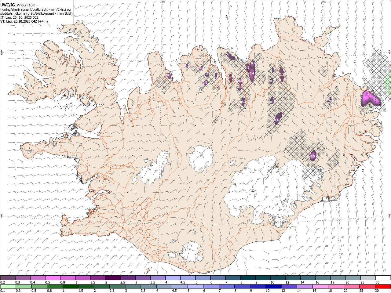
Task: Select the white 30 swatch on upper scale
Action: click(383, 278)
